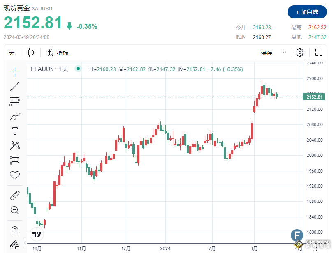Toggle the green dot beside FEAUUS title
334x253 pixels.
[x=78, y=69]
